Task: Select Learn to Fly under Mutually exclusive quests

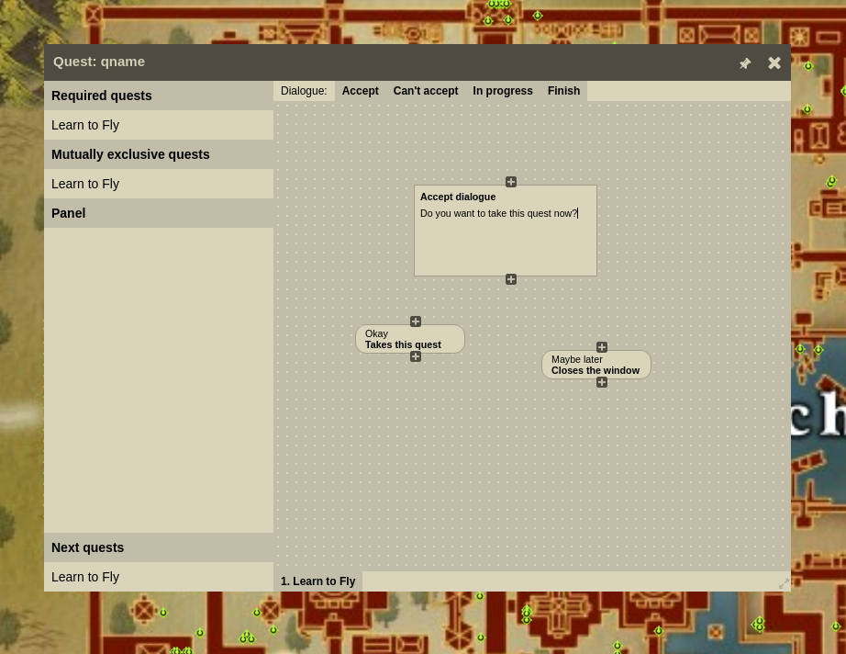Action: 85,184
